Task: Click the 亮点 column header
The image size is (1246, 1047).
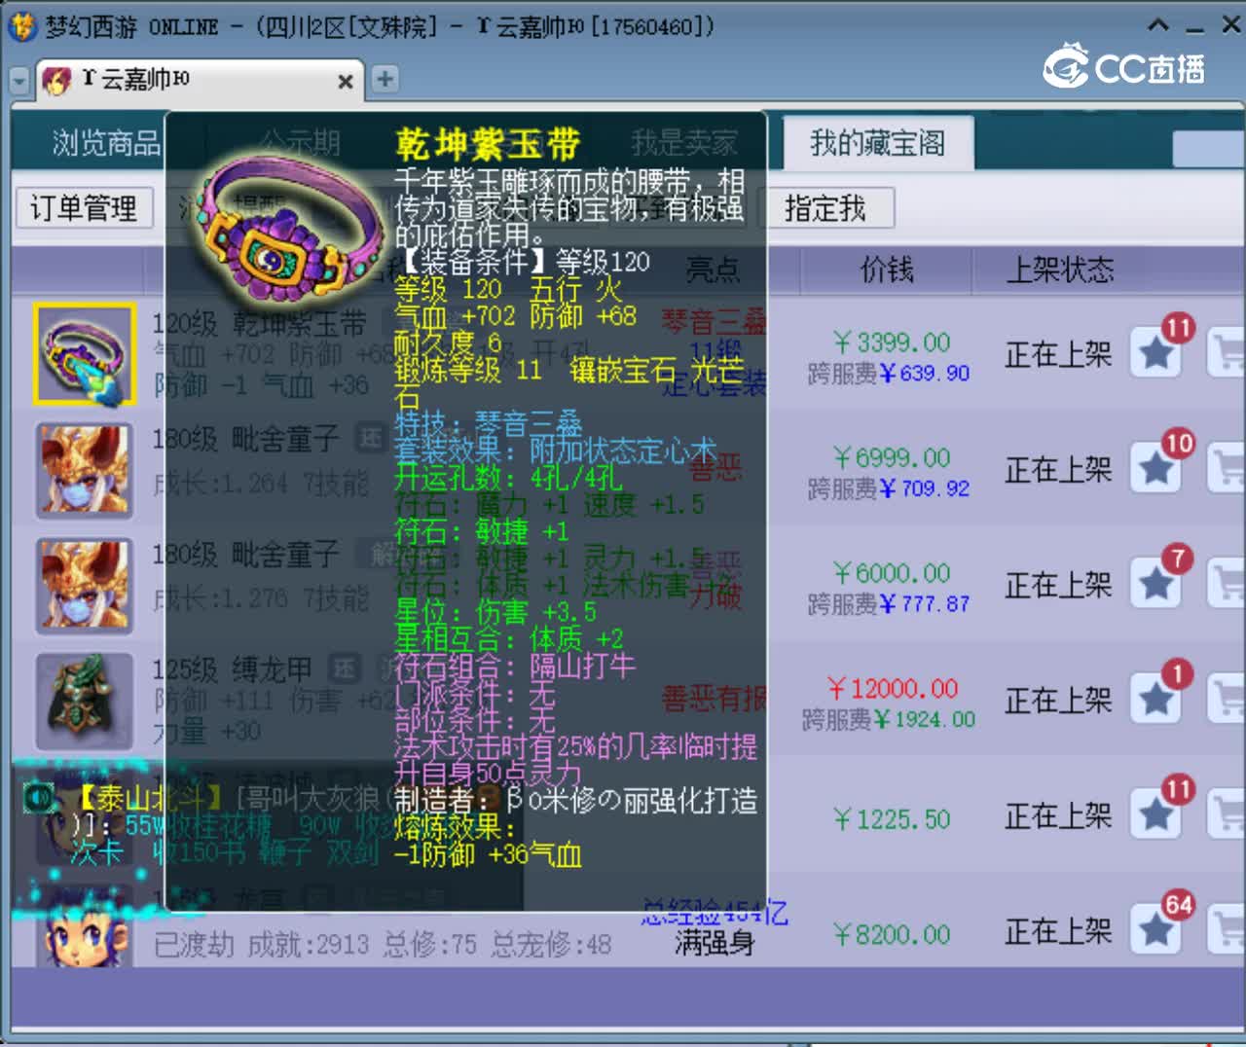Action: 713,270
